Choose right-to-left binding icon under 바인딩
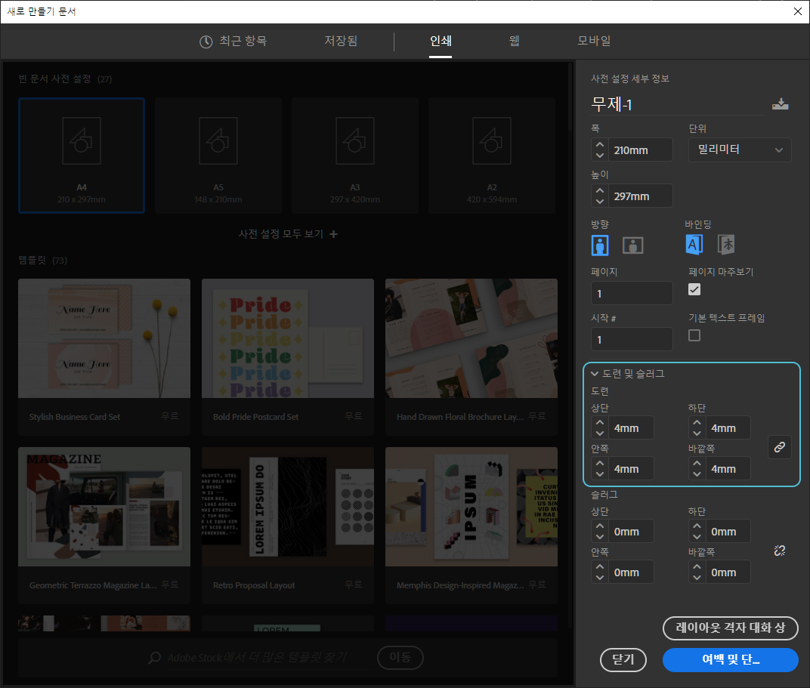Screen dimensions: 810x688 (726, 244)
